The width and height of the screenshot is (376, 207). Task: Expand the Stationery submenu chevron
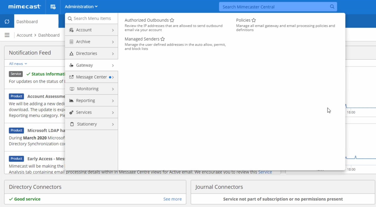click(x=113, y=124)
